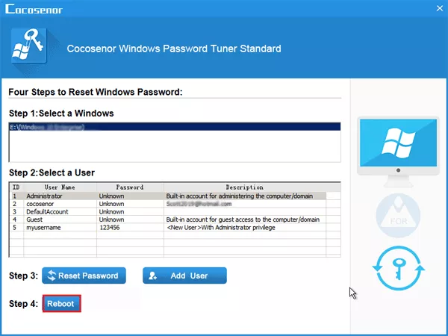Click the person-plus icon on Add User
The image size is (448, 336).
pyautogui.click(x=153, y=276)
